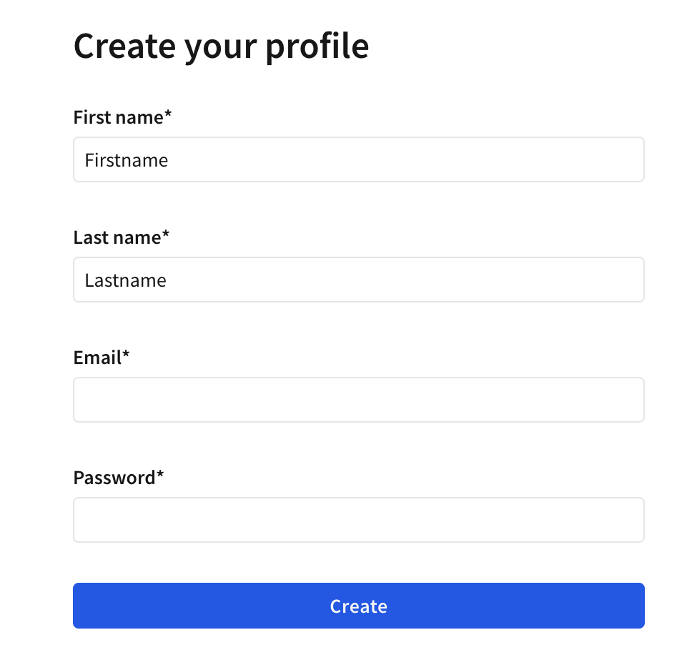Image resolution: width=682 pixels, height=655 pixels.
Task: Click the Create button label text
Action: 357,606
